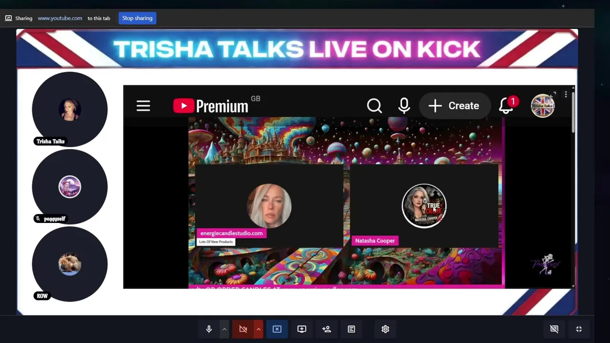Open the three-dot browser menu
610x343 pixels.
566,95
